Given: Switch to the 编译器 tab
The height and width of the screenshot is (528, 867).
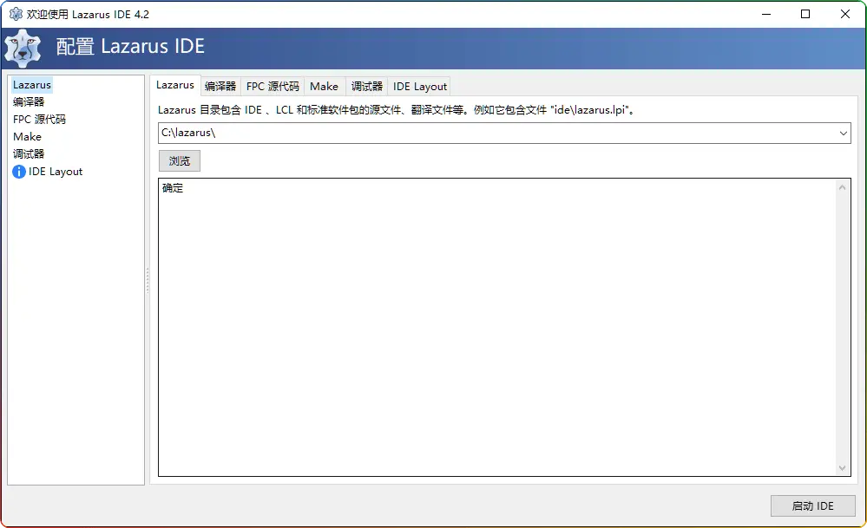Looking at the screenshot, I should (x=220, y=86).
